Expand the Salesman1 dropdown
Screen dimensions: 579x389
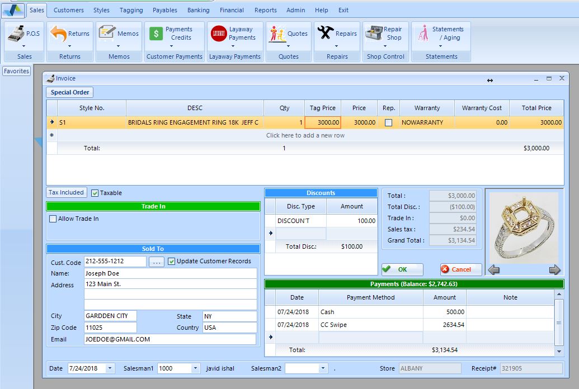(195, 368)
